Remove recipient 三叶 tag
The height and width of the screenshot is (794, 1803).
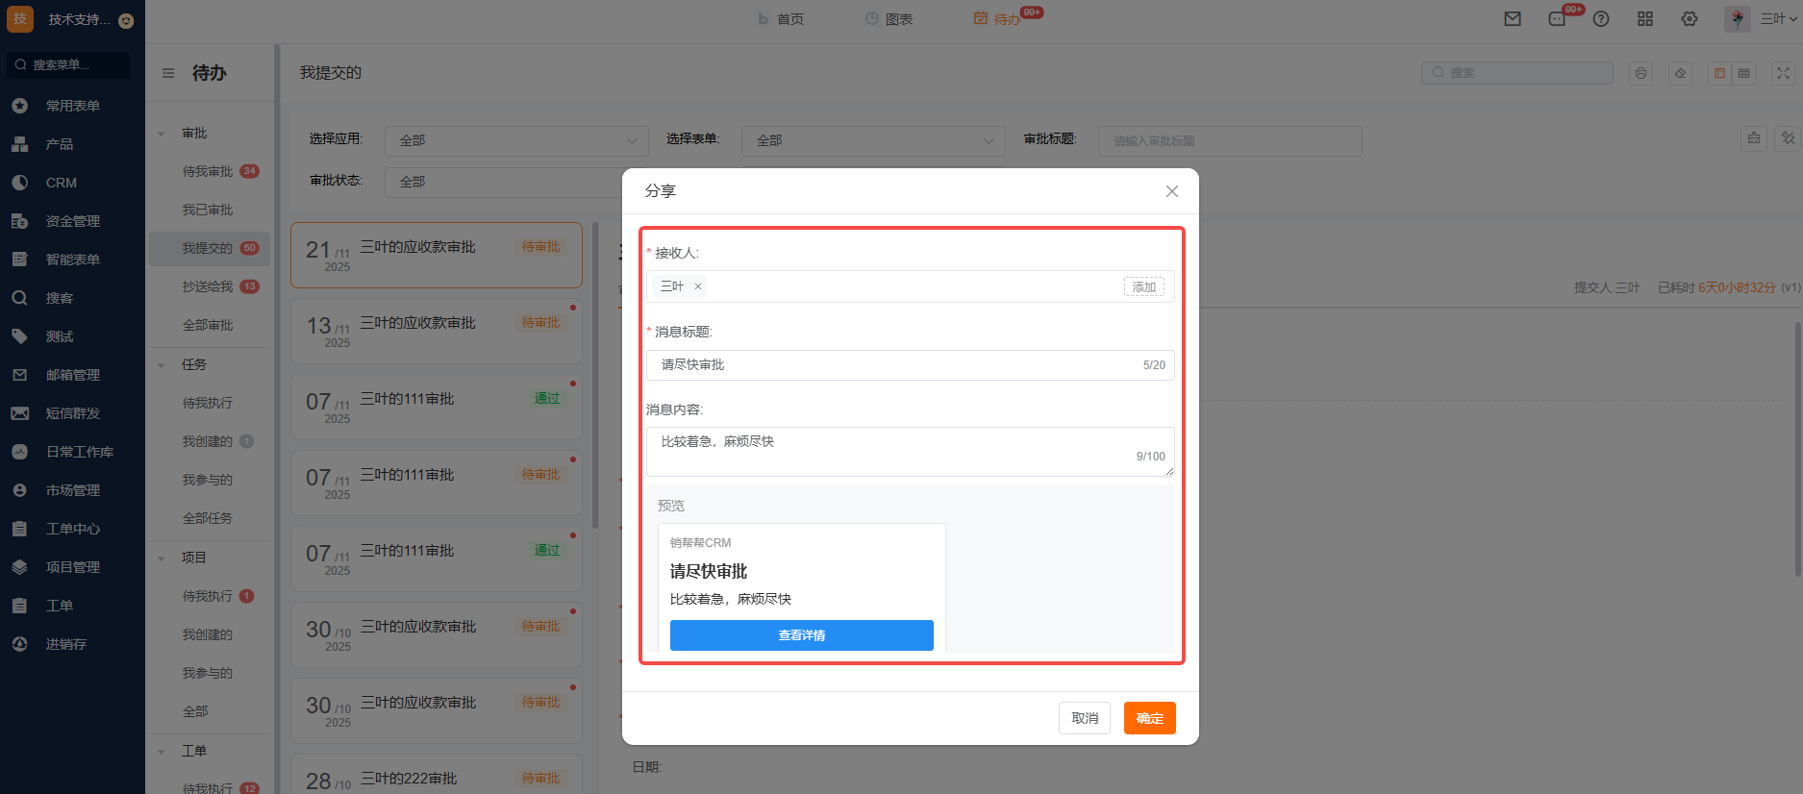point(698,286)
